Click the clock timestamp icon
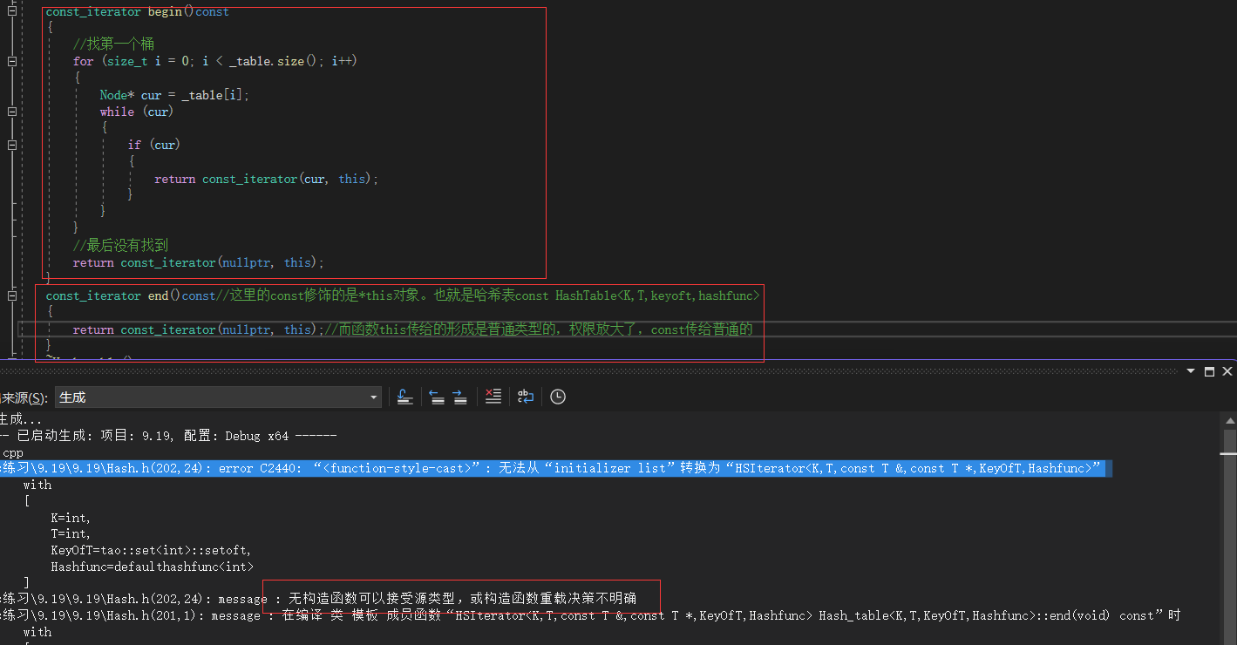Screen dimensions: 1237x645 point(558,397)
